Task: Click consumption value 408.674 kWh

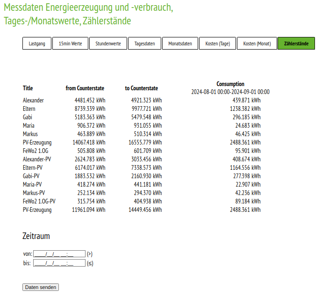Action: click(247, 159)
